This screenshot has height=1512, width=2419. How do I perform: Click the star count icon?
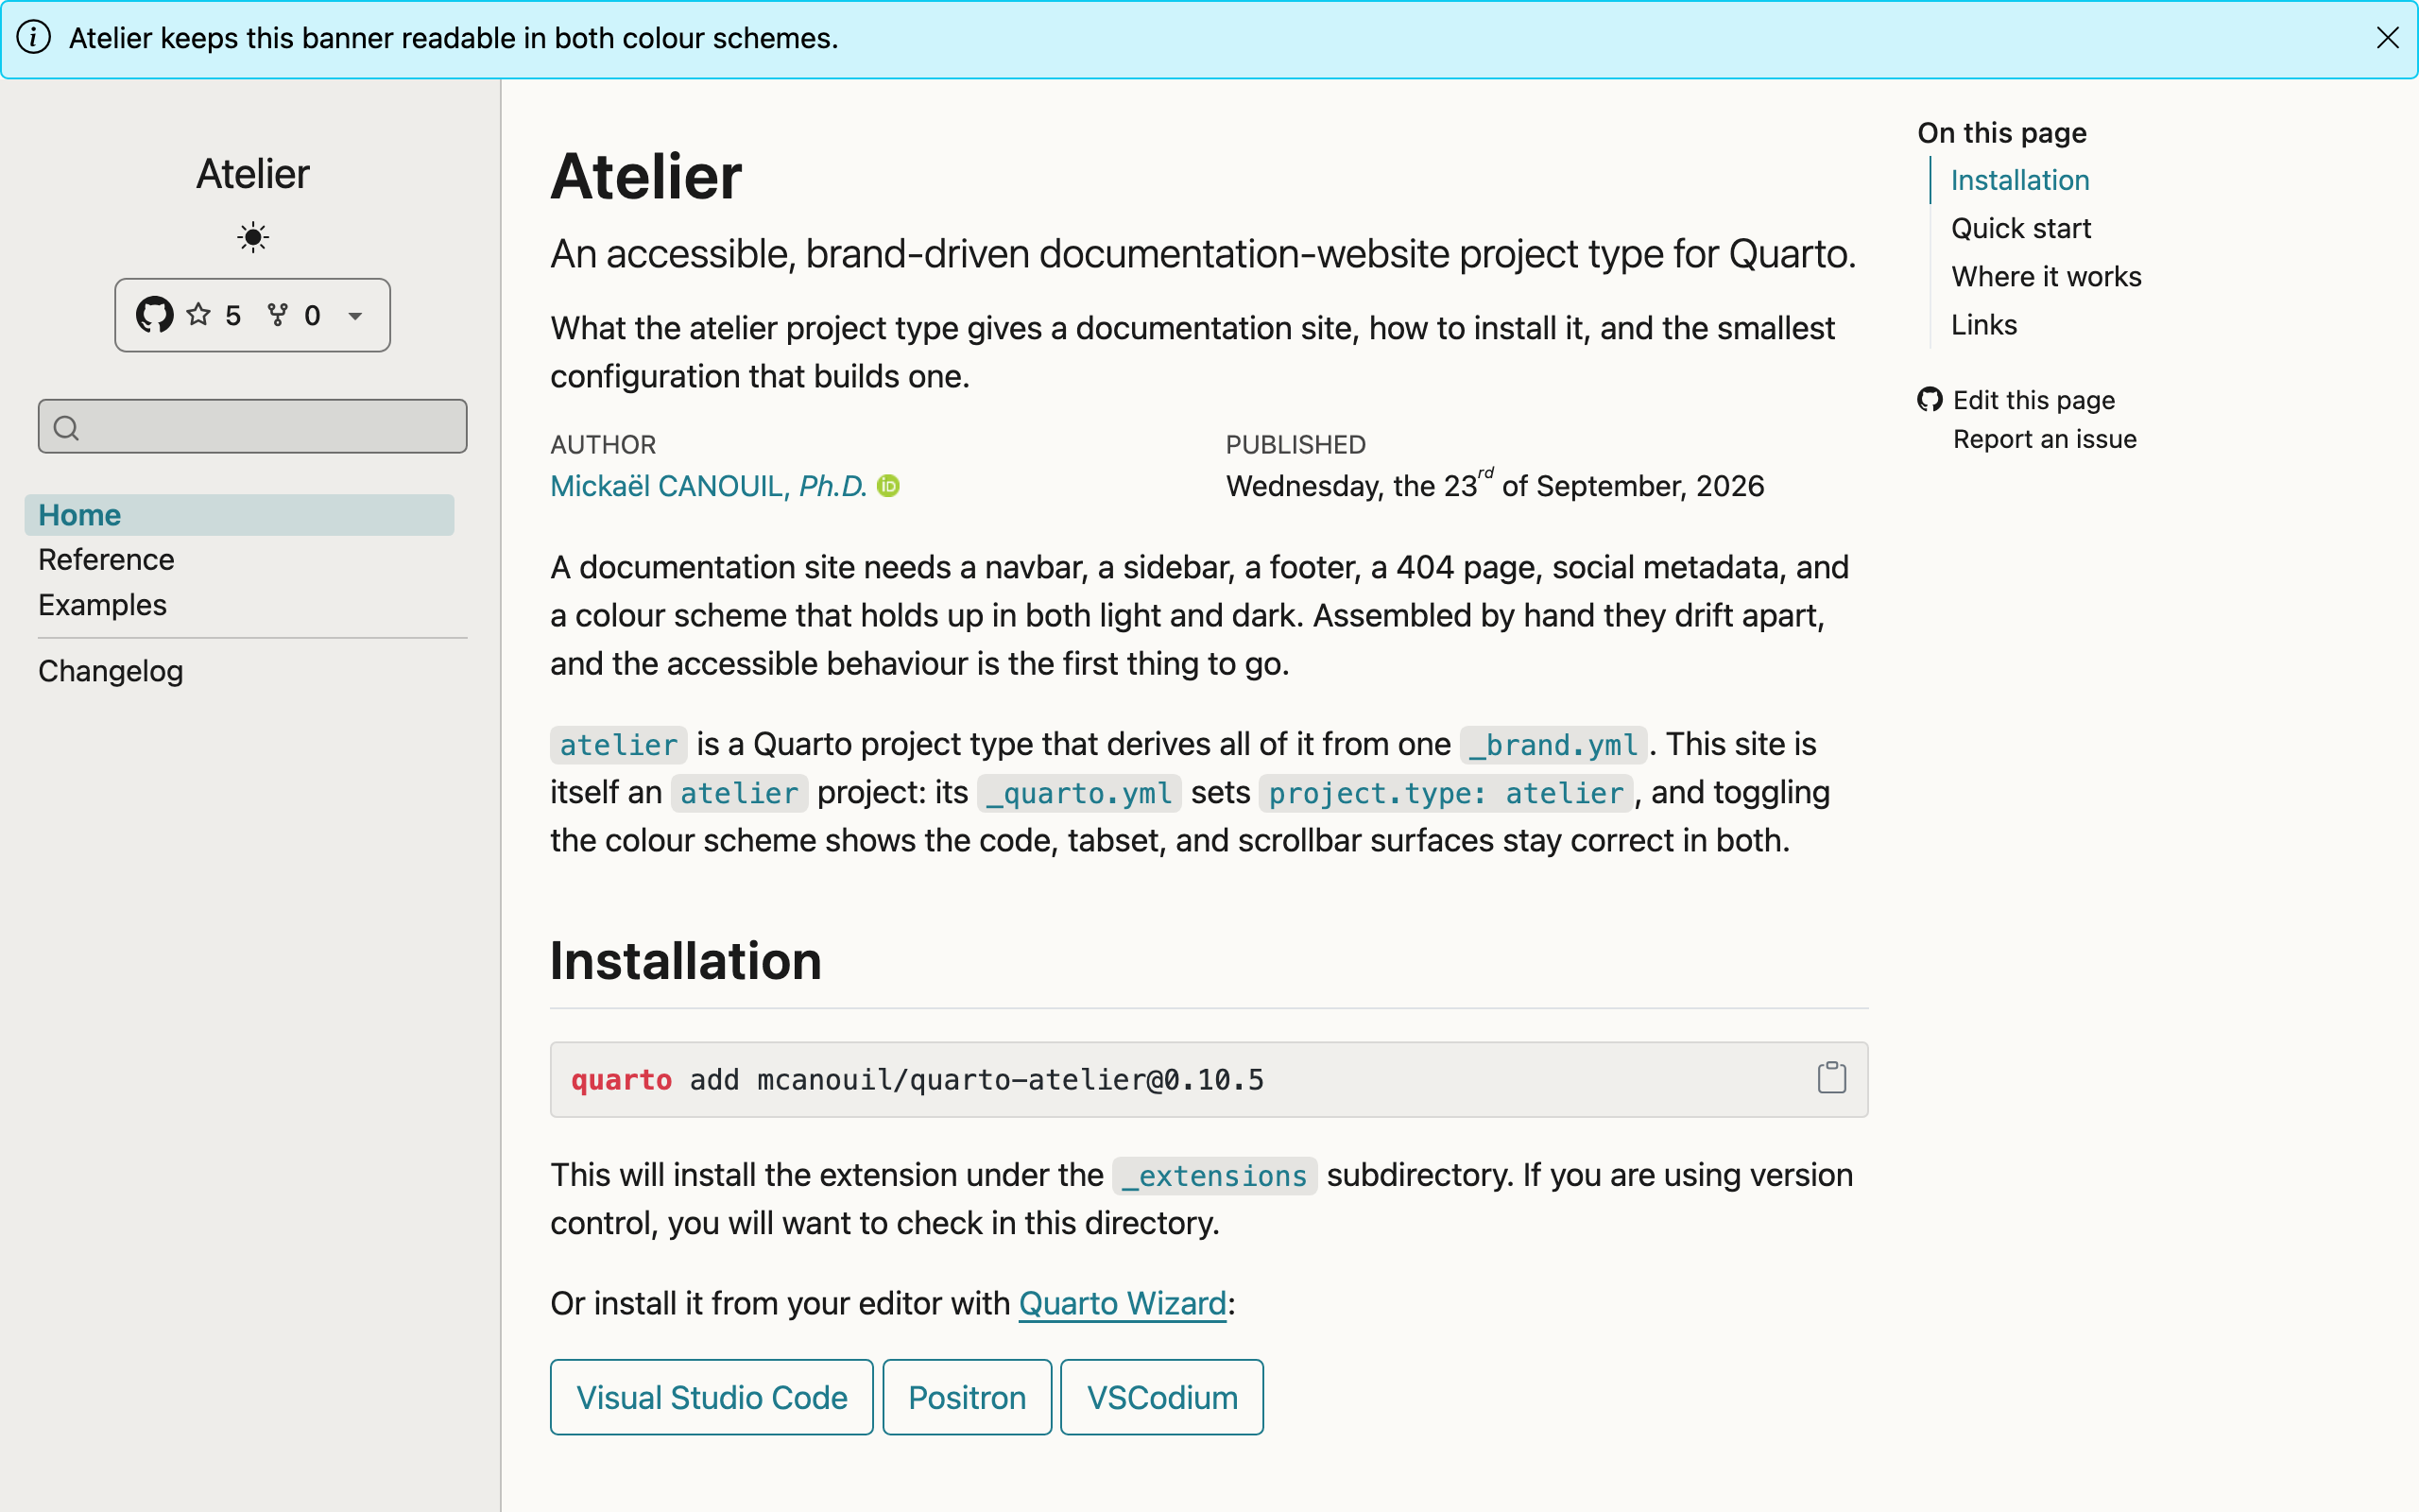[199, 315]
